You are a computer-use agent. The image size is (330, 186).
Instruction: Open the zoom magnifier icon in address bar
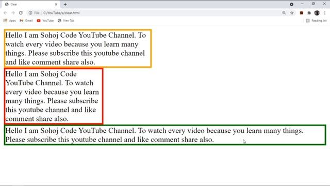click(x=284, y=13)
